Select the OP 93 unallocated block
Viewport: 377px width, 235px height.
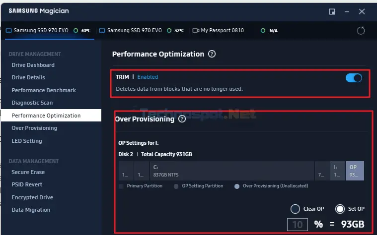tap(355, 171)
